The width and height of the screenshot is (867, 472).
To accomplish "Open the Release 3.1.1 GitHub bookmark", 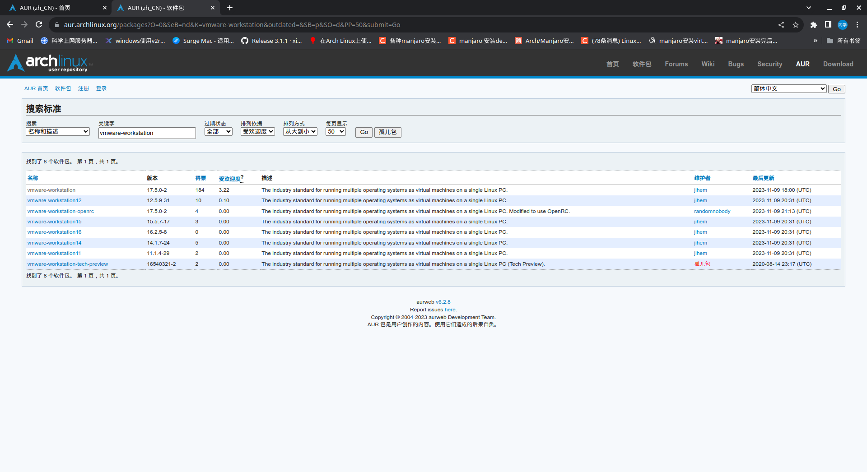I will pyautogui.click(x=272, y=41).
